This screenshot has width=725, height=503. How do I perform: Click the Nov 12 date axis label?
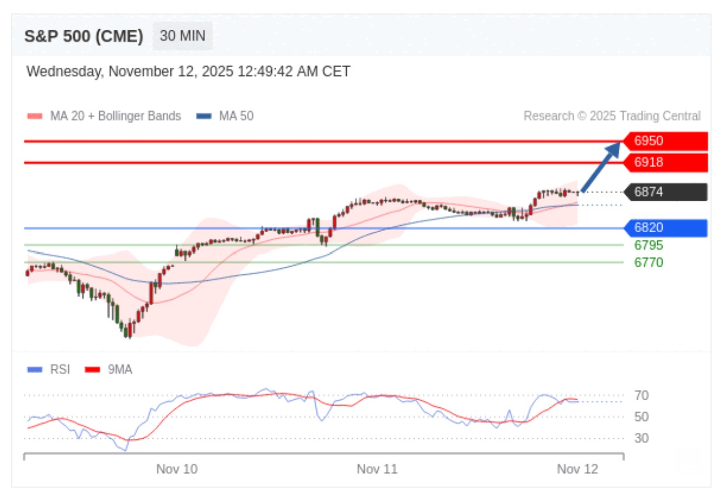(x=577, y=469)
